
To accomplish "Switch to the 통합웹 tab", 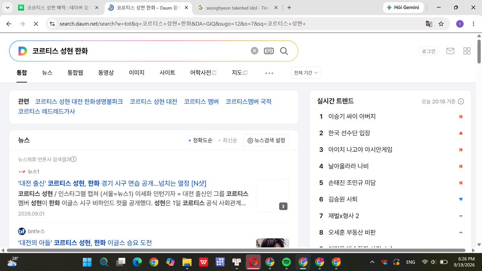I will [x=75, y=73].
